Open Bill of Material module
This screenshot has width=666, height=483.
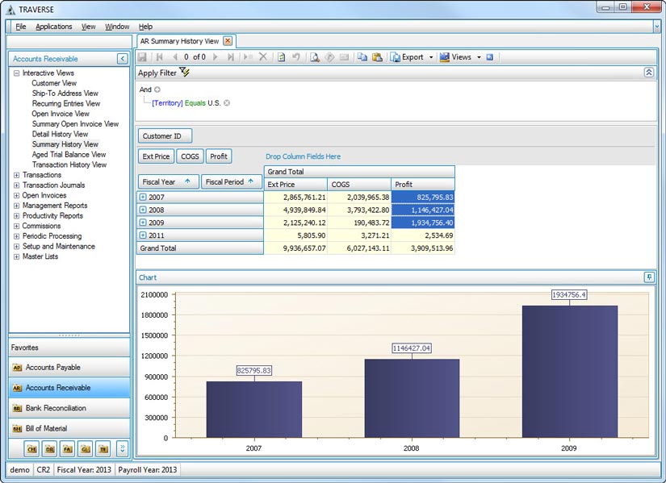69,428
